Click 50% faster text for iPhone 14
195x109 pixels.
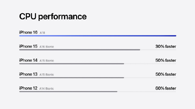click(x=166, y=60)
